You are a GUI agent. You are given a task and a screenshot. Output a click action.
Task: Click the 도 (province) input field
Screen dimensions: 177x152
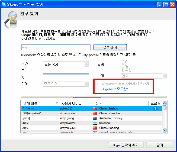point(66,71)
